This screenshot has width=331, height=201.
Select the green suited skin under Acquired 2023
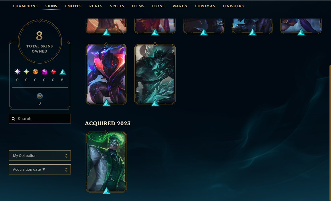(x=106, y=162)
